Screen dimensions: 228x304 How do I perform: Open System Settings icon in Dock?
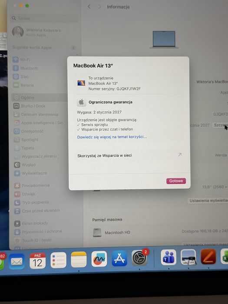(139, 258)
